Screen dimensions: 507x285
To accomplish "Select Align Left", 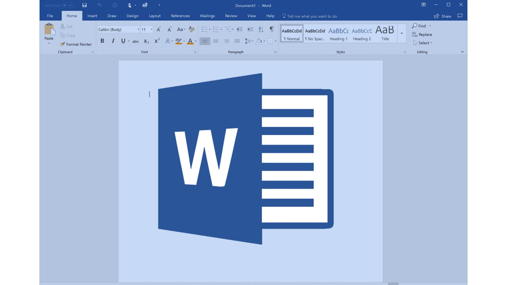I will pyautogui.click(x=205, y=41).
